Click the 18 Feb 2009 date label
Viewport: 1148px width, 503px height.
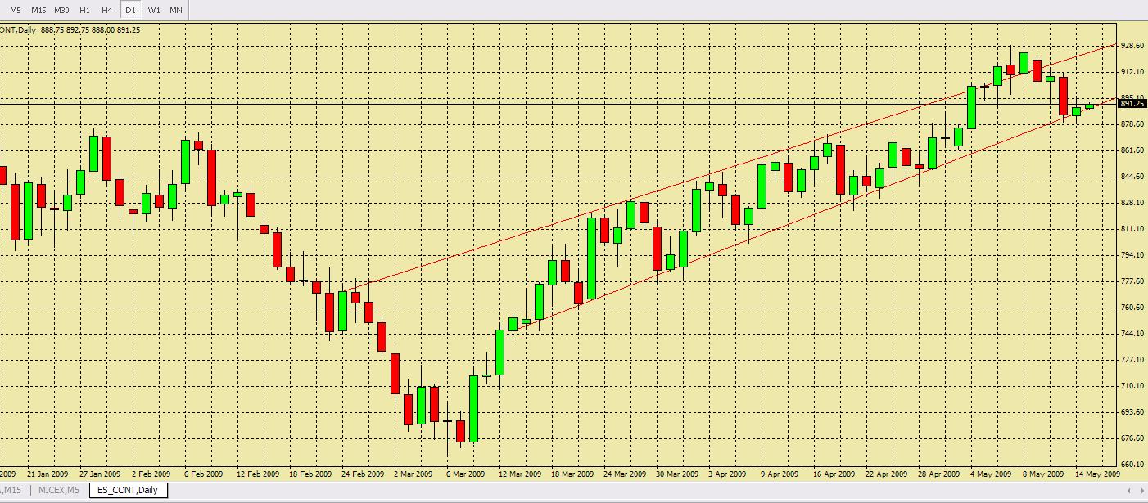tap(310, 474)
